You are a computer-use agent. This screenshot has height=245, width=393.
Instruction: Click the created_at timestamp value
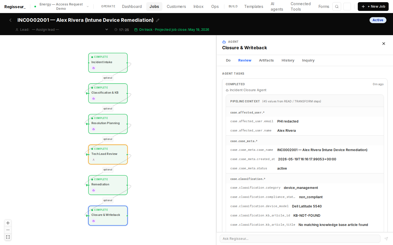click(x=307, y=159)
